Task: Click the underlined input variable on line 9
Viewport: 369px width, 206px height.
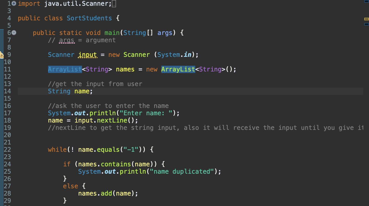Action: (x=87, y=54)
